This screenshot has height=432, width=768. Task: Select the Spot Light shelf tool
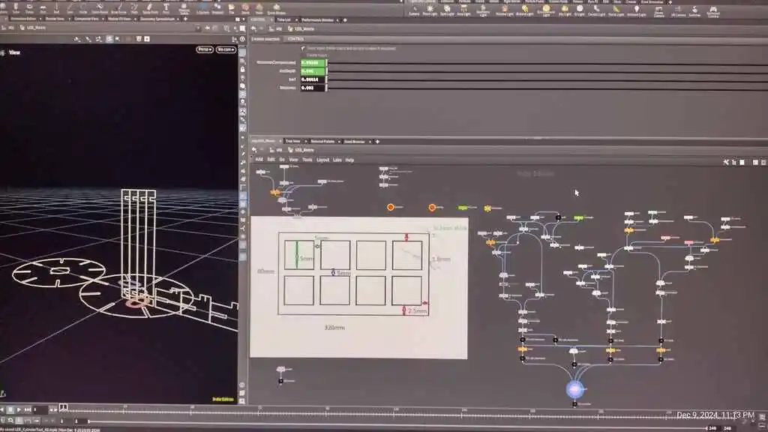tap(447, 10)
